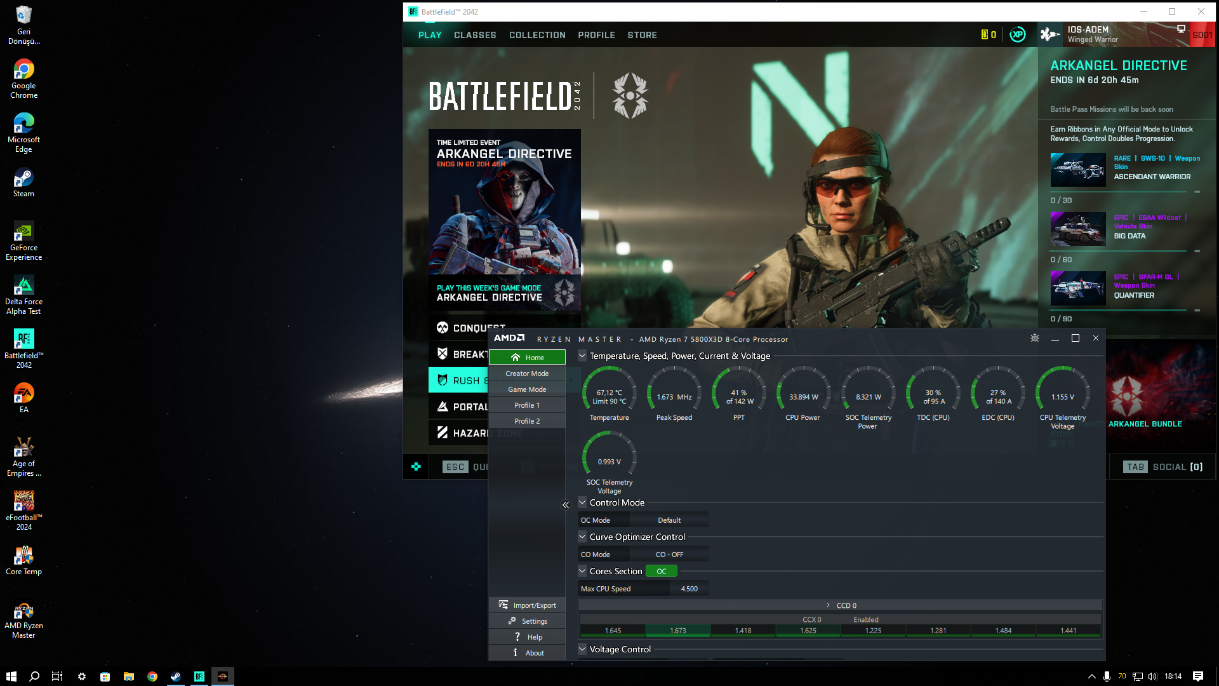Screen dimensions: 1219x686
Task: Expand the CCD 0 row
Action: [x=828, y=605]
